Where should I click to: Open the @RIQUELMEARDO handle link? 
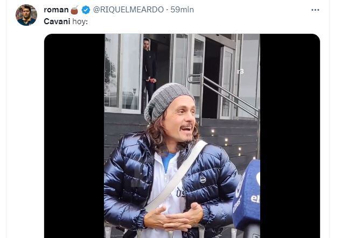128,10
